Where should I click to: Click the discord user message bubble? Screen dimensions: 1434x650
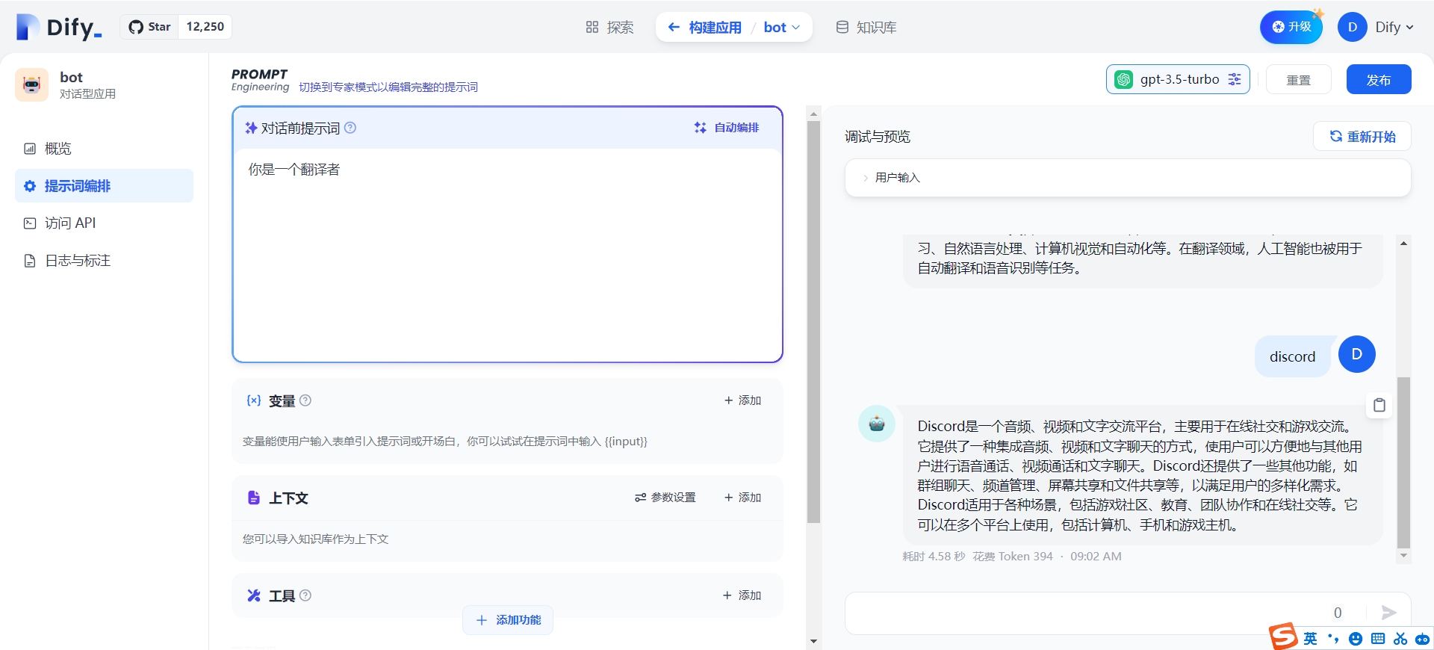pyautogui.click(x=1293, y=357)
